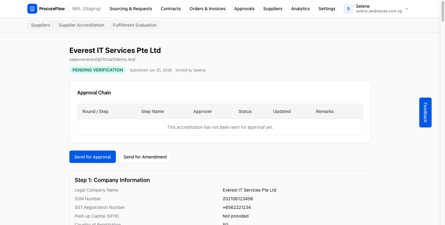Screen dimensions: 445x225
Task: Click the PENDING VERIFICATION status badge
Action: 98,70
